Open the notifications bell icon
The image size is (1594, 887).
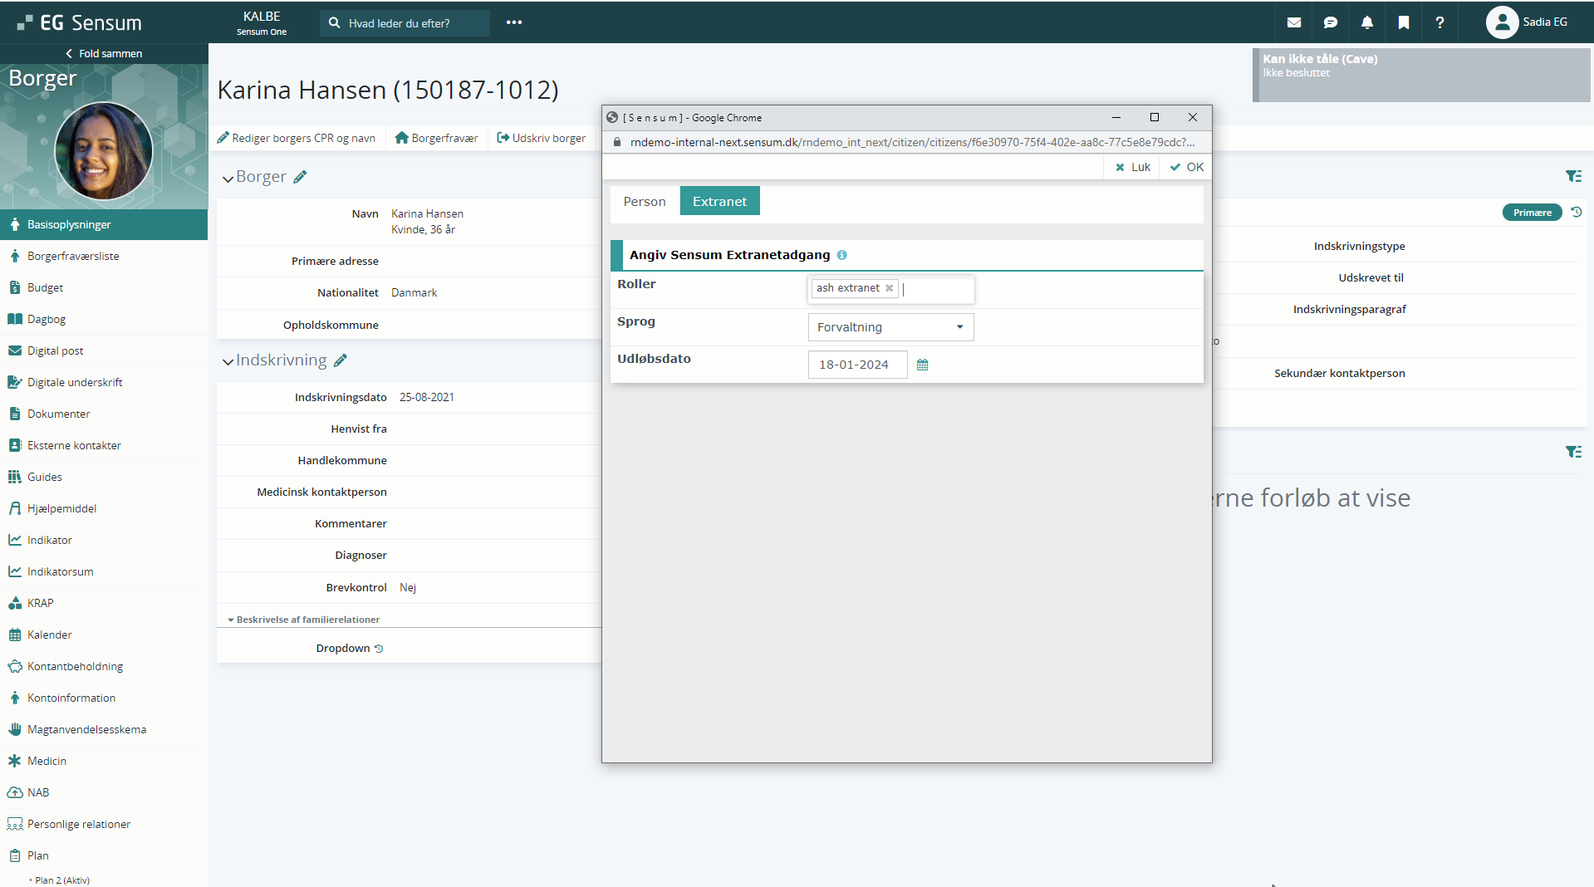1366,22
